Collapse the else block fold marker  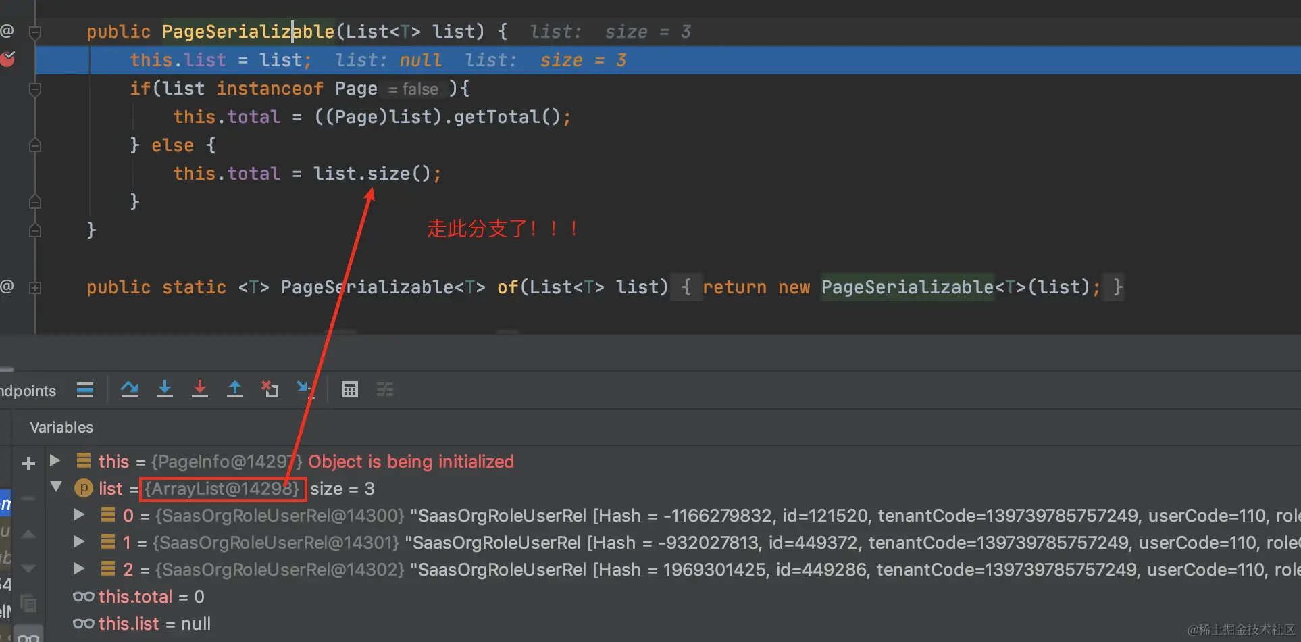(x=36, y=145)
